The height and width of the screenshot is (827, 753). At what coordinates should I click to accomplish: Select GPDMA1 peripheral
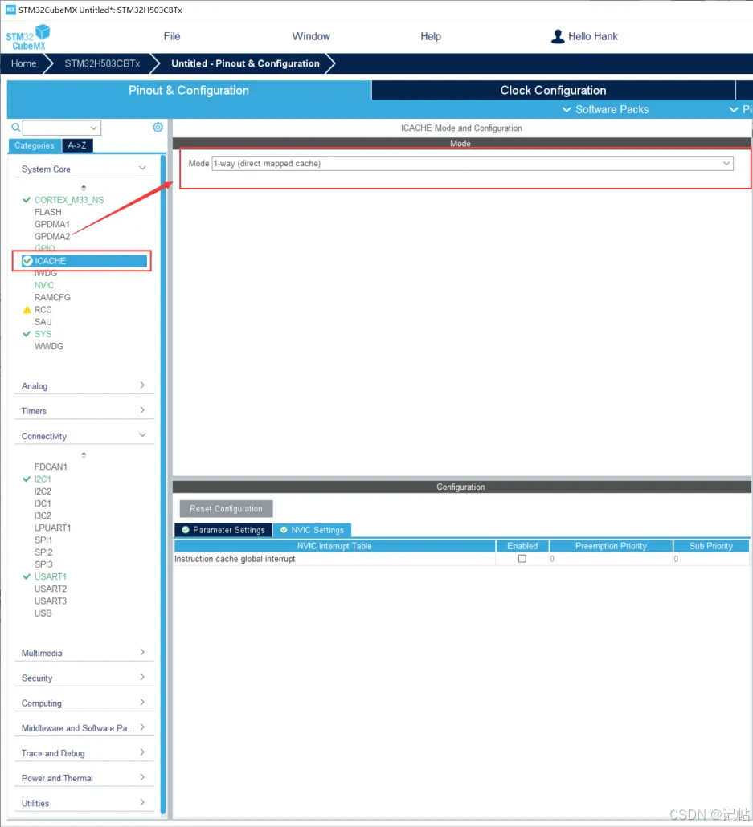pyautogui.click(x=52, y=224)
